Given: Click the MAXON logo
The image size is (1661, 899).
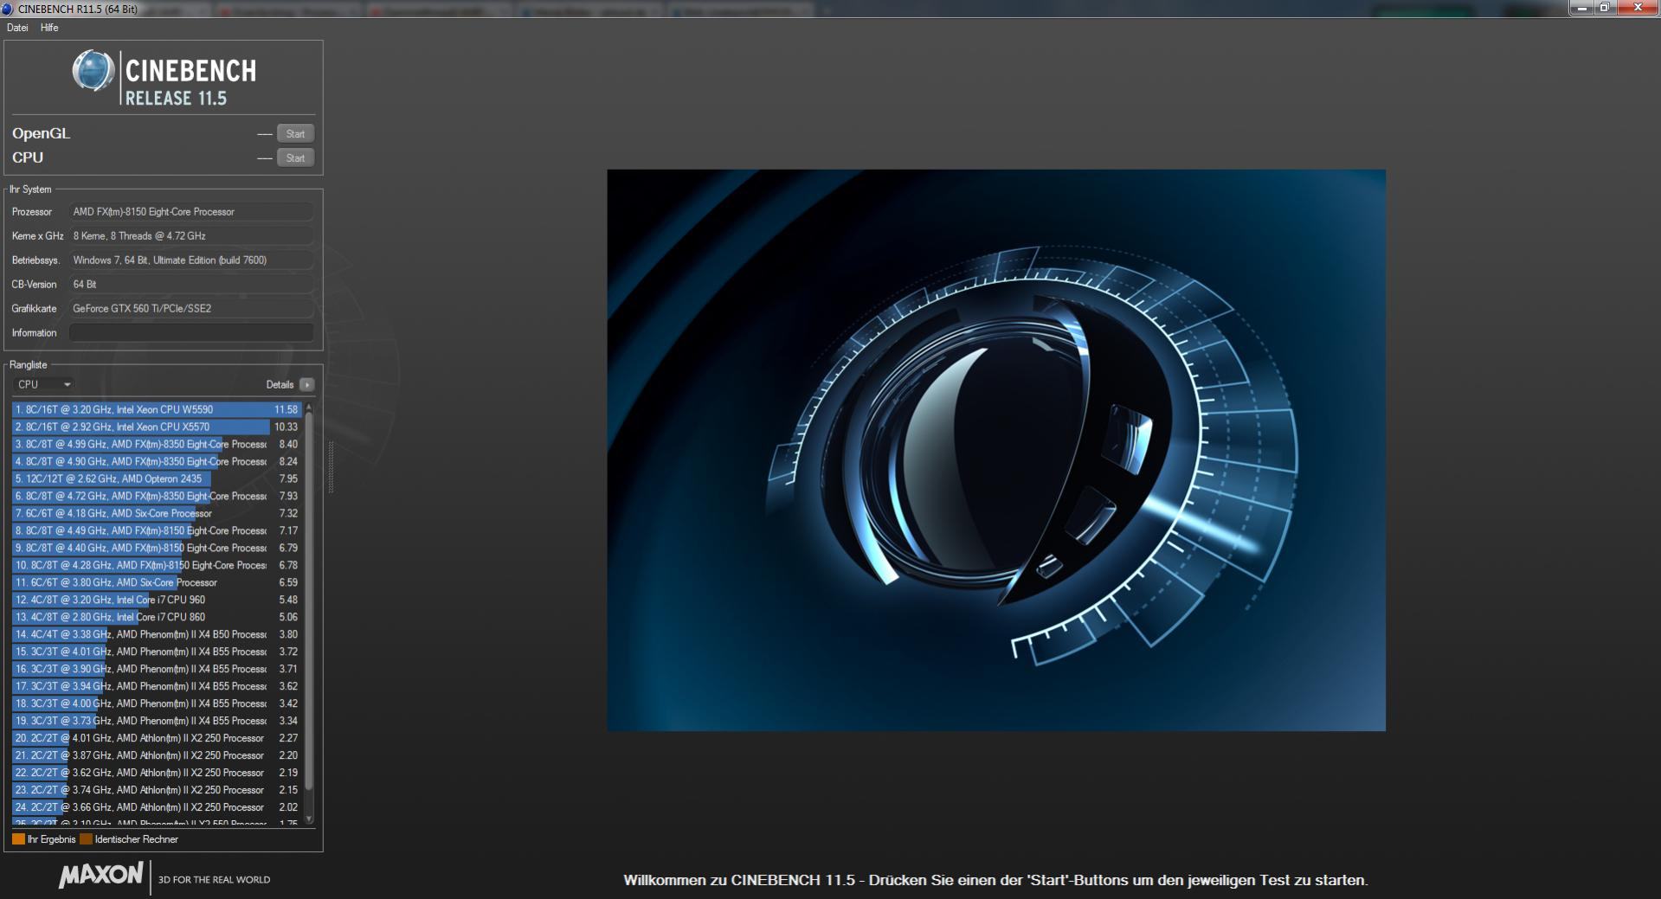Looking at the screenshot, I should tap(101, 875).
